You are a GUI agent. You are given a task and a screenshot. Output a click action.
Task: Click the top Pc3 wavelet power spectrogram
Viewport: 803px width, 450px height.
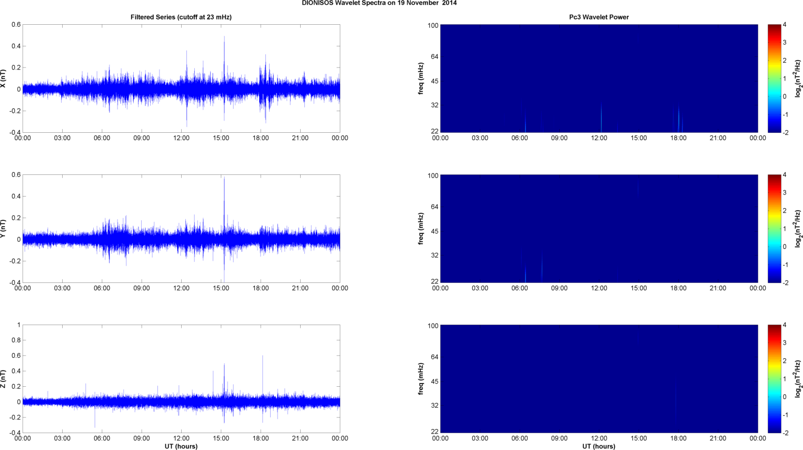(x=599, y=79)
